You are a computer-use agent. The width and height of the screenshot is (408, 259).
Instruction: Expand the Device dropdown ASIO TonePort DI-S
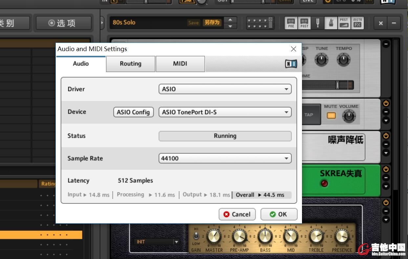click(x=225, y=112)
